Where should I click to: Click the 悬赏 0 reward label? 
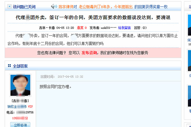click(x=81, y=28)
